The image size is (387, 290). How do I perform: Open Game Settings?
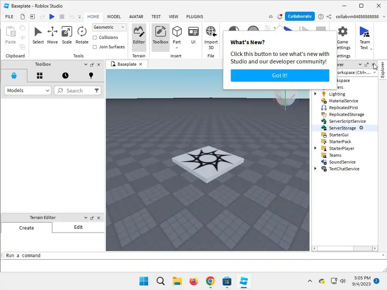(343, 38)
